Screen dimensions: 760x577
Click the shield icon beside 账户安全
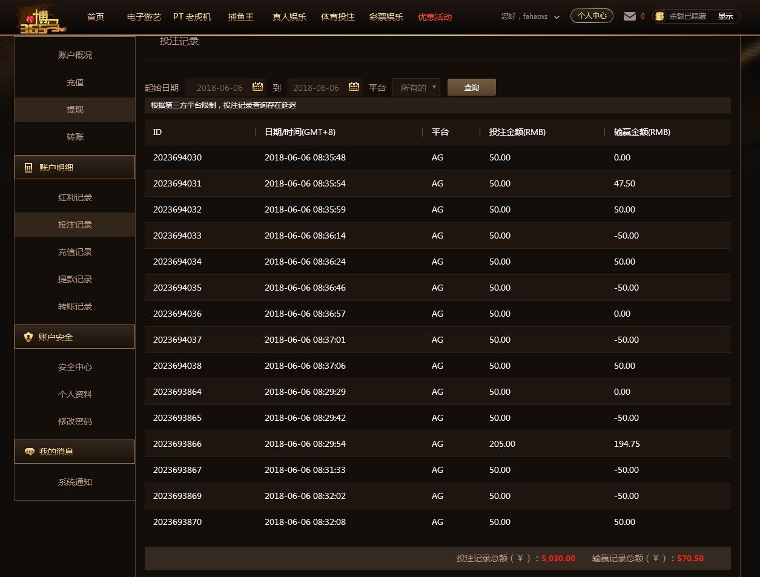[x=28, y=337]
